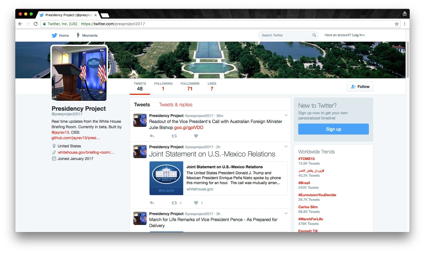Viewport: 425px width, 254px height.
Task: Open Chrome three-dot menu
Action: tap(404, 24)
